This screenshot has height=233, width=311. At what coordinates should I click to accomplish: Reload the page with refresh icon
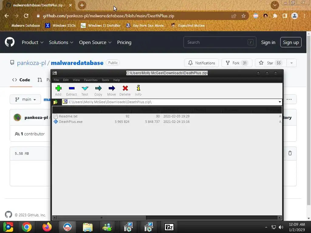26,16
